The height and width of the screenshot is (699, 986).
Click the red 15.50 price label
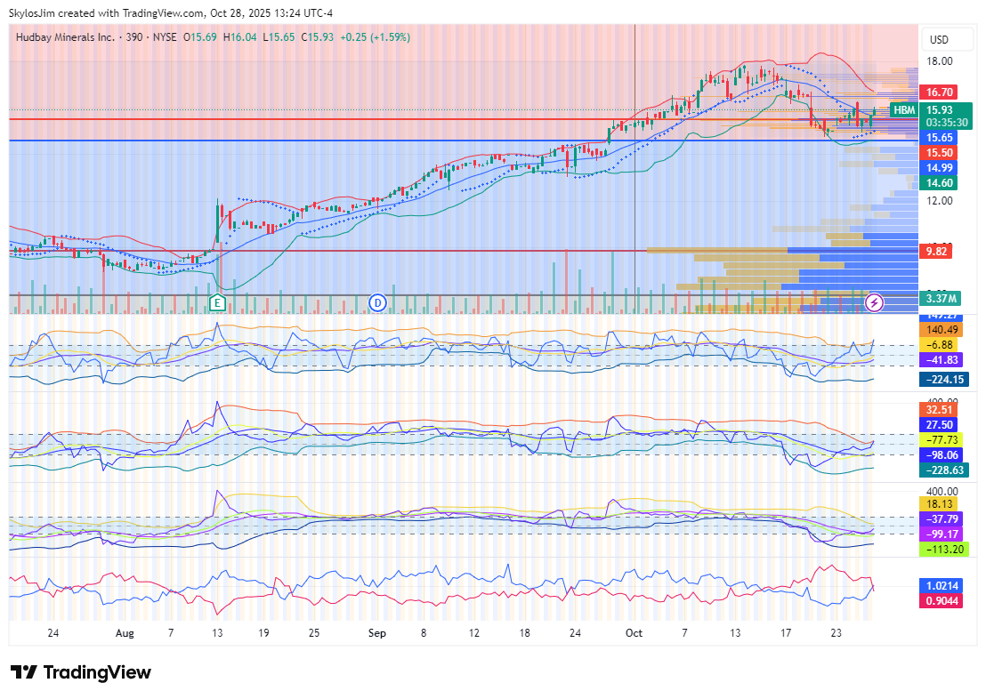click(939, 153)
